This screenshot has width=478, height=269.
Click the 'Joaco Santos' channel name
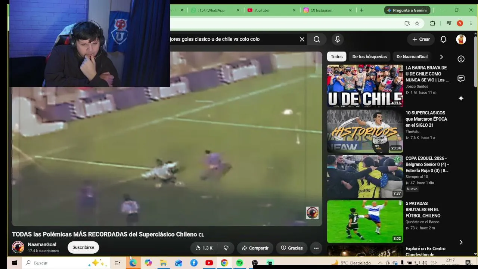(417, 86)
